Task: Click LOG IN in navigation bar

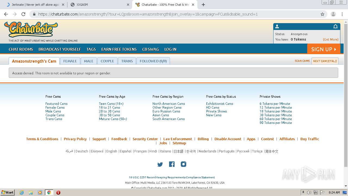Action: (170, 49)
